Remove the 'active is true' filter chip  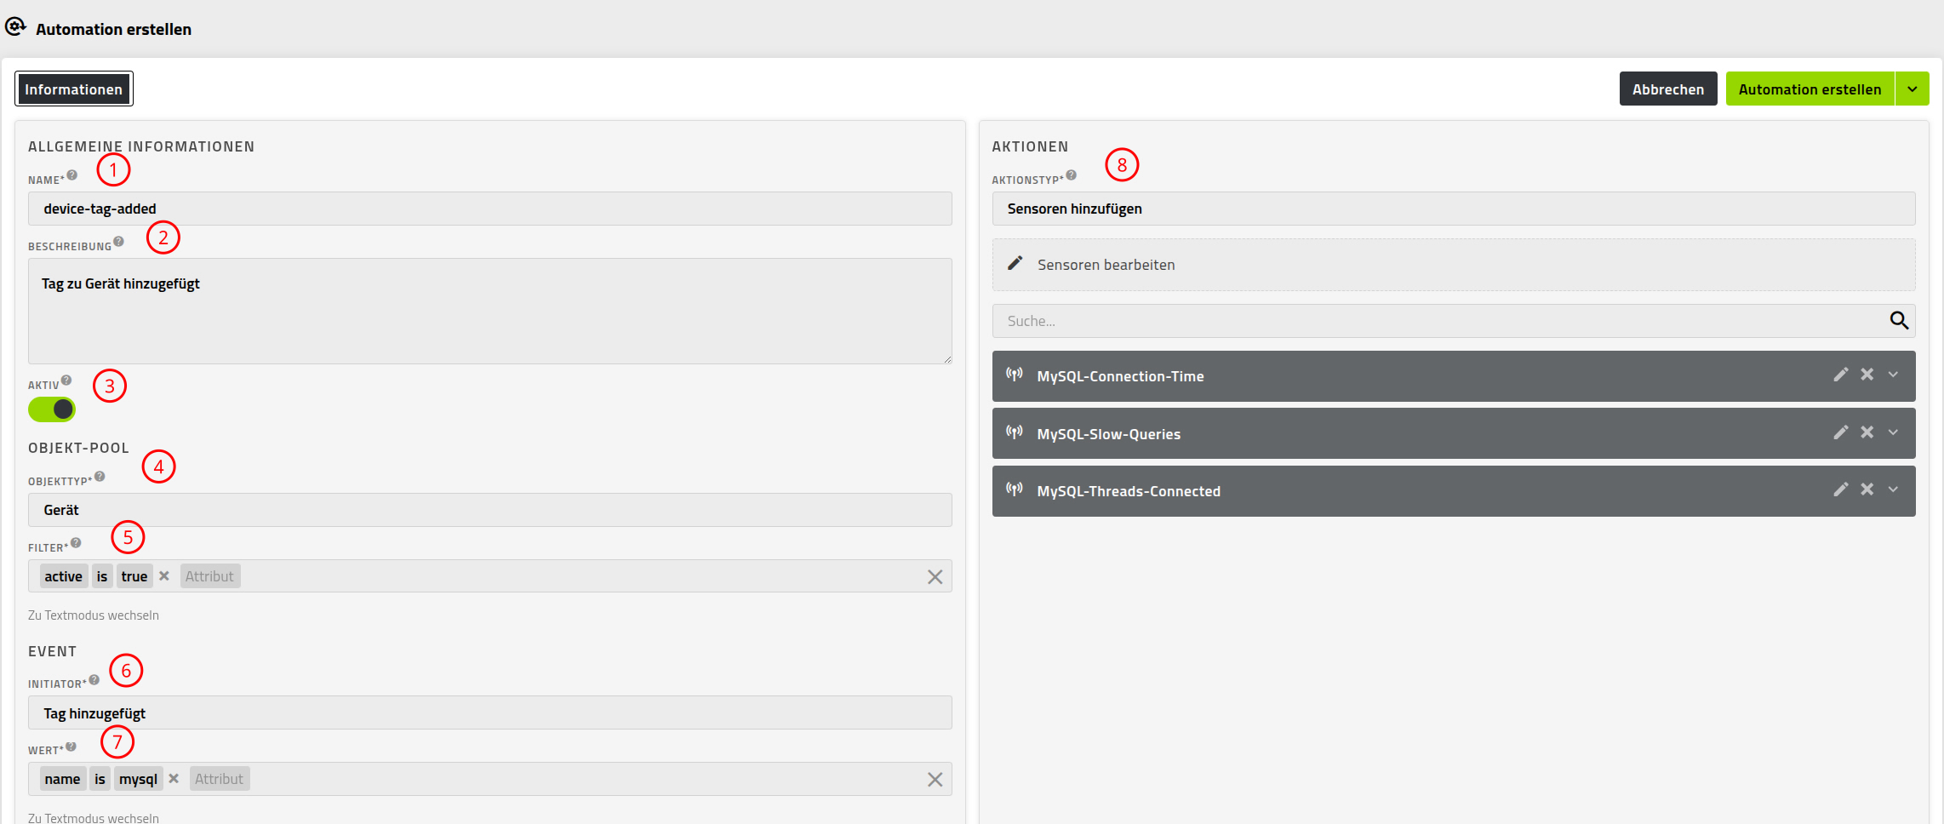164,576
